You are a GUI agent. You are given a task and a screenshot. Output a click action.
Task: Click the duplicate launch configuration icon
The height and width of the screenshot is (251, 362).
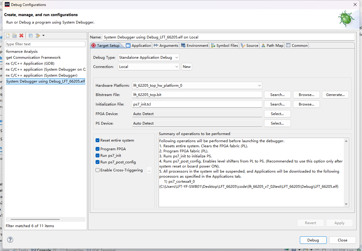pyautogui.click(x=14, y=36)
